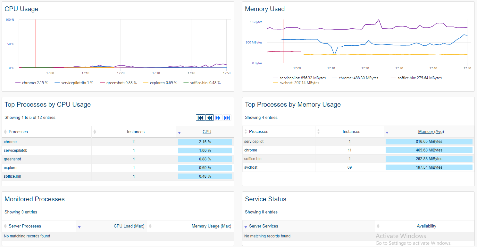The height and width of the screenshot is (247, 477).
Task: Go to next page of CPU processes
Action: 218,118
